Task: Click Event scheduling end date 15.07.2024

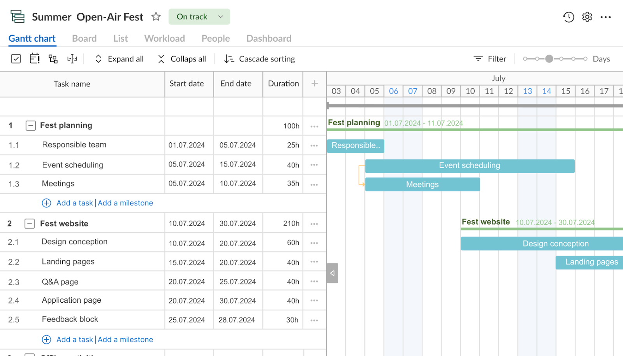Action: (238, 165)
